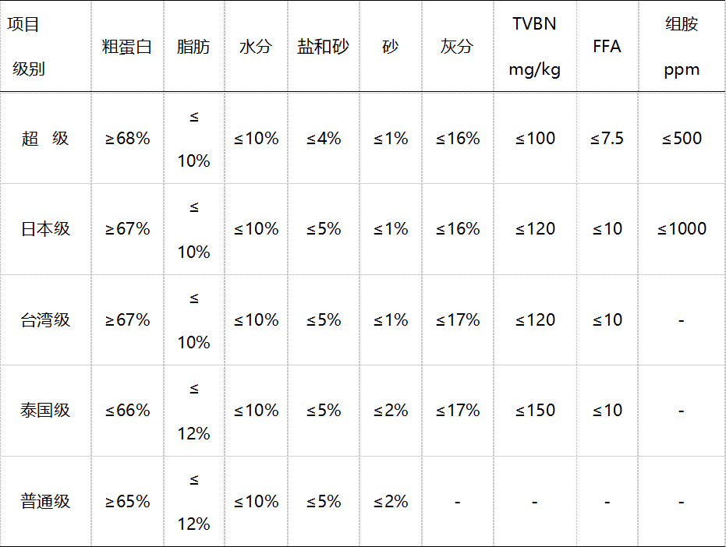The image size is (726, 547).
Task: Select the TVBN mg/kg header cell
Action: [x=534, y=47]
